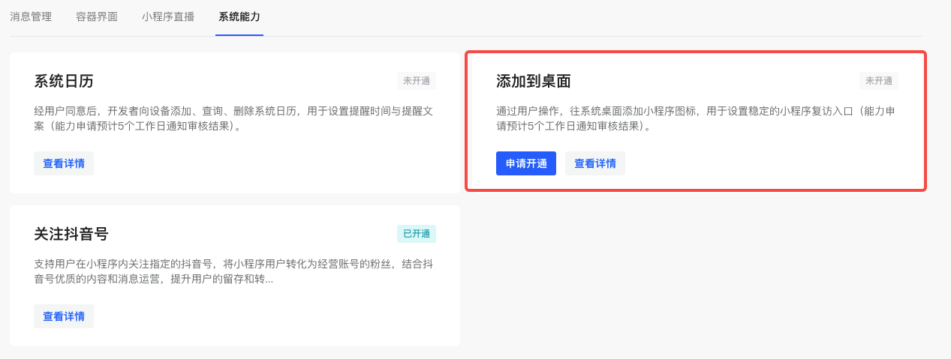Click the truncated 关注抖音号 description text
The image size is (951, 359).
click(x=233, y=271)
